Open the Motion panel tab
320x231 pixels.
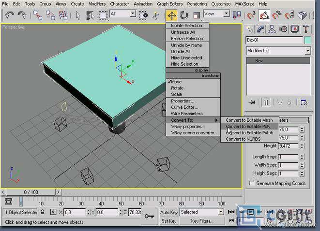(x=283, y=29)
